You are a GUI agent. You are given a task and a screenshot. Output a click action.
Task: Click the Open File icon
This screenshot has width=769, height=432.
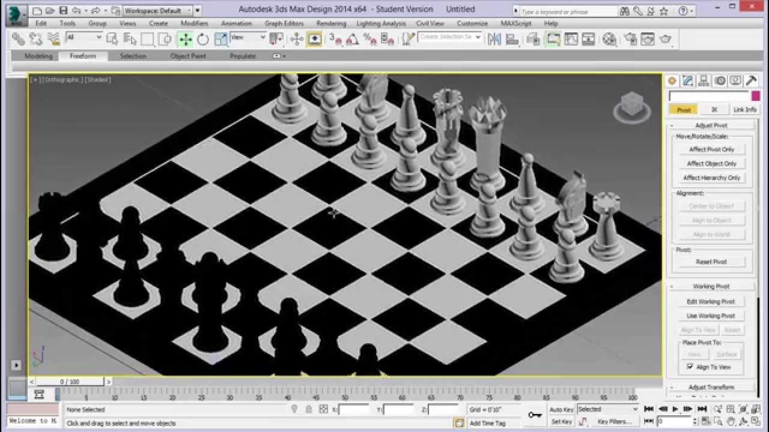pos(50,11)
